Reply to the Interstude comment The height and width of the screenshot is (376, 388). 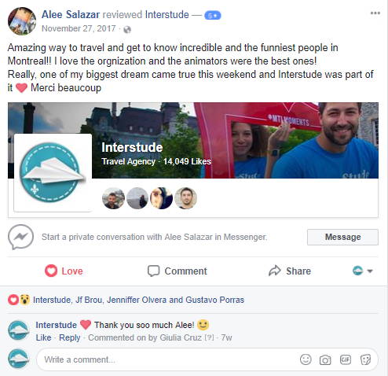pyautogui.click(x=69, y=337)
